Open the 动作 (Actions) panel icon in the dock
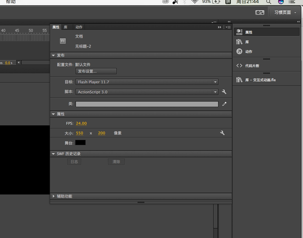This screenshot has width=303, height=238. coord(240,51)
